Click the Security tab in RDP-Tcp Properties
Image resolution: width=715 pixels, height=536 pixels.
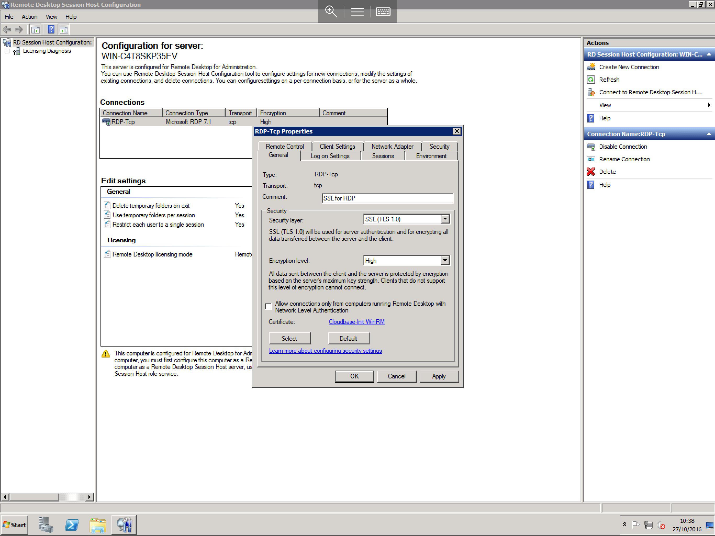[x=439, y=146]
